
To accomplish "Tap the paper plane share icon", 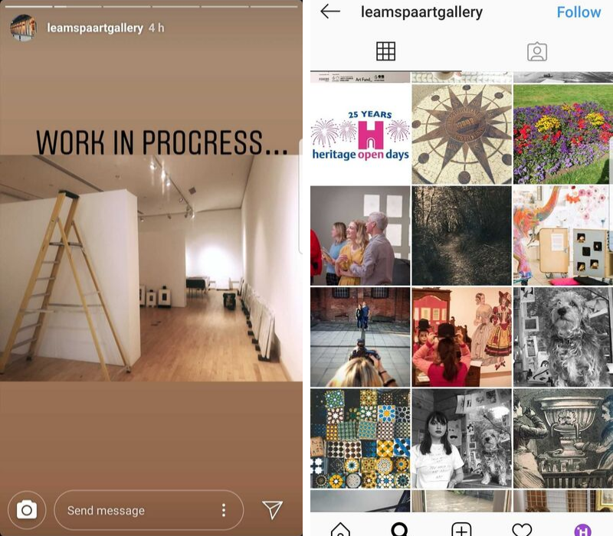I will pyautogui.click(x=272, y=509).
